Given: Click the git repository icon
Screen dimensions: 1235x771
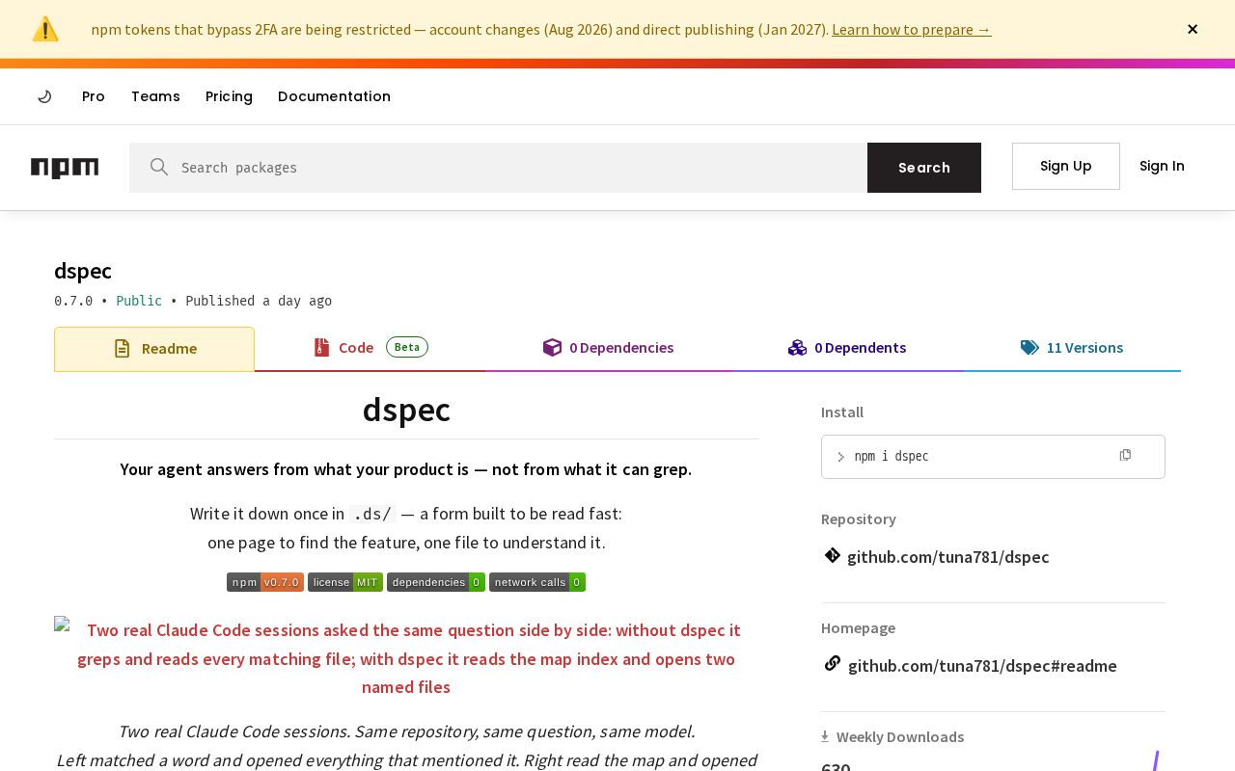Looking at the screenshot, I should click(832, 555).
